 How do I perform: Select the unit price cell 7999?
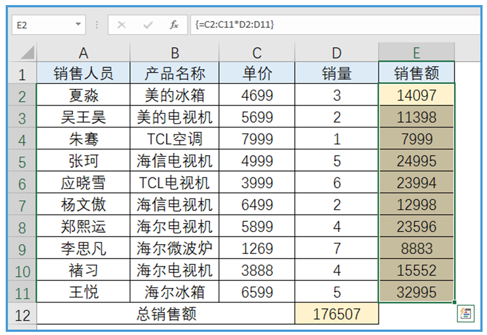point(257,139)
